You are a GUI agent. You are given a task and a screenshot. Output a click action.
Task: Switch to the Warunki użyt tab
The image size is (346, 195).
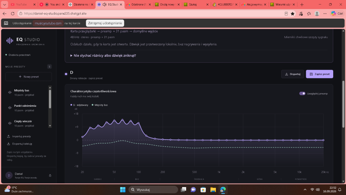[x=283, y=5]
